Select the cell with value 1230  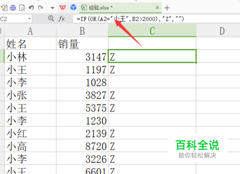[82, 120]
